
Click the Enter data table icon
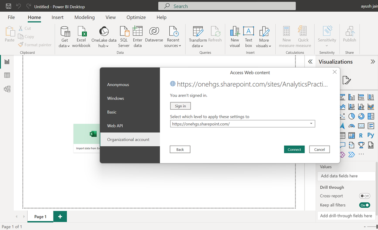click(x=137, y=31)
